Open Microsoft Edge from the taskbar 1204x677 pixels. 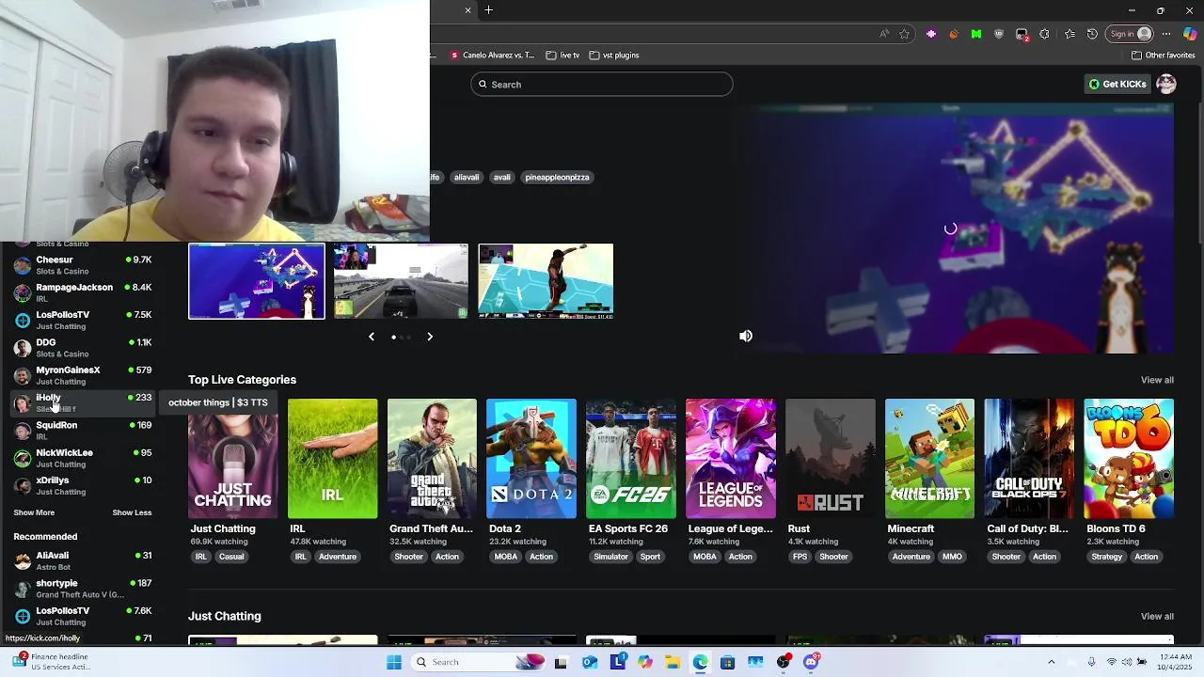click(701, 662)
